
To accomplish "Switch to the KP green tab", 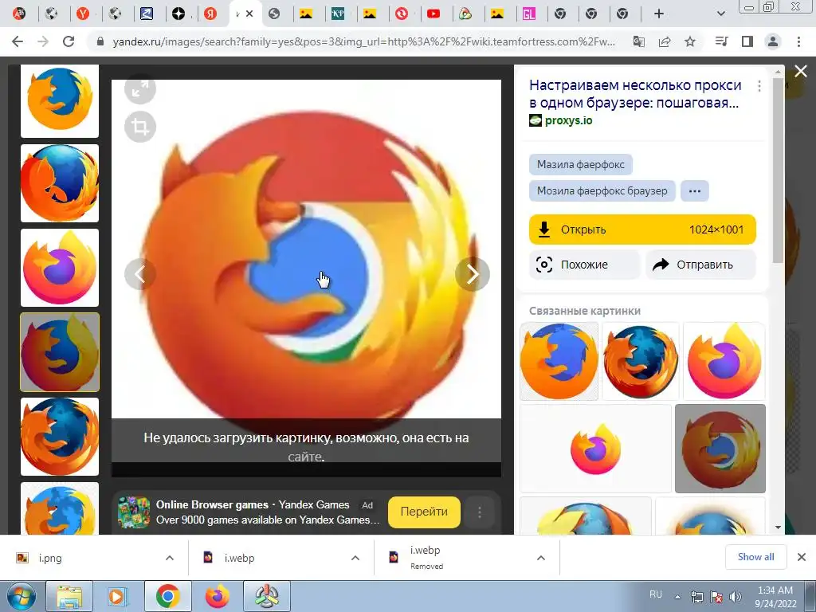I will 338,14.
